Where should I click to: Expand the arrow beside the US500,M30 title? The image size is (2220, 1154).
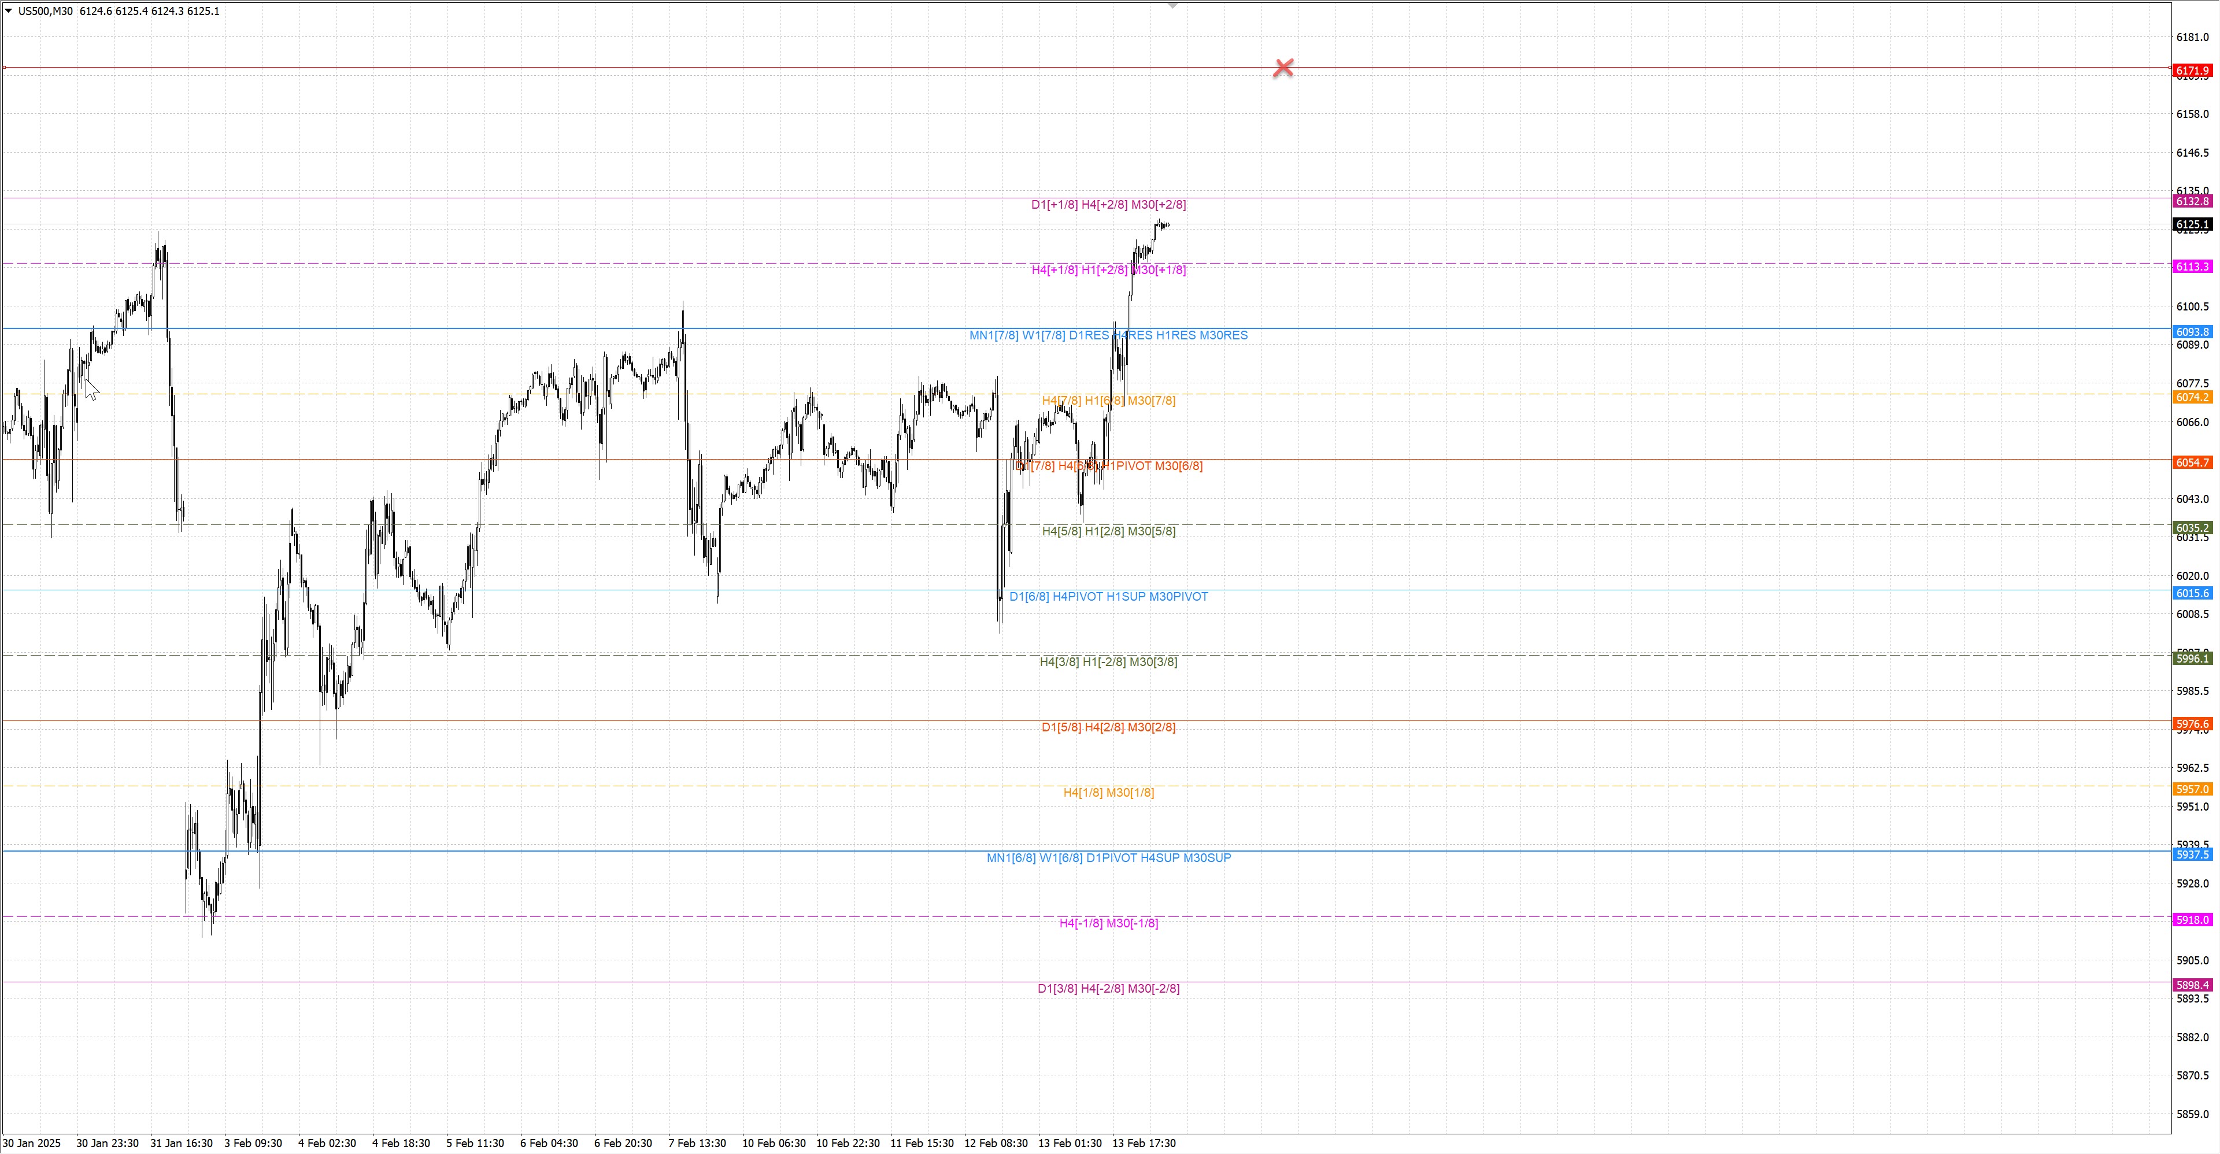pos(9,11)
